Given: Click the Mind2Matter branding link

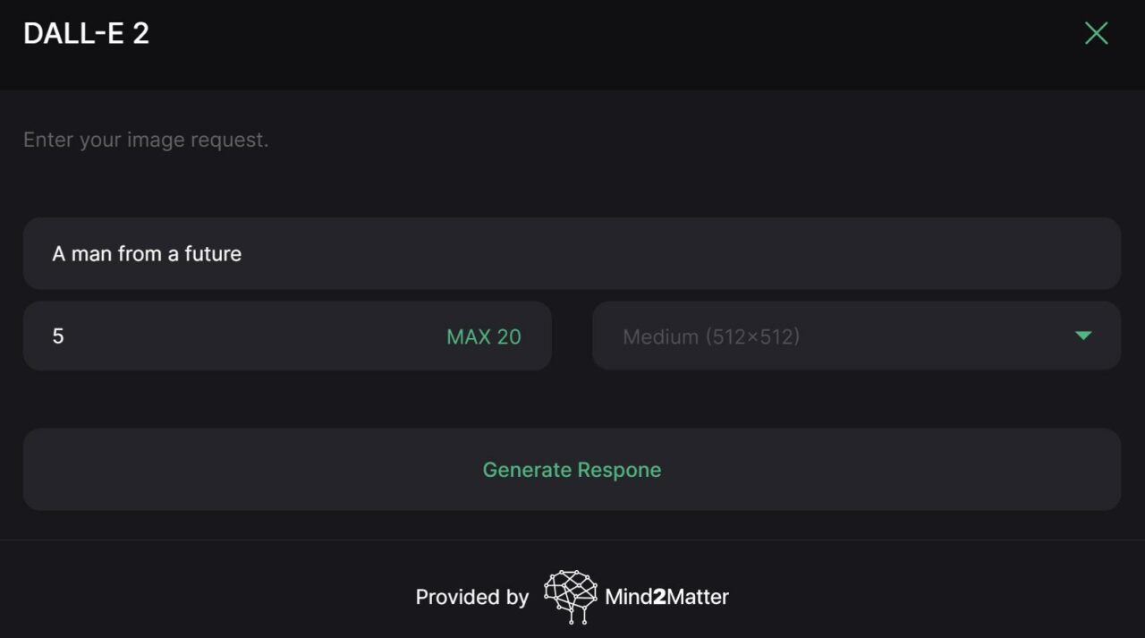Looking at the screenshot, I should [x=667, y=596].
